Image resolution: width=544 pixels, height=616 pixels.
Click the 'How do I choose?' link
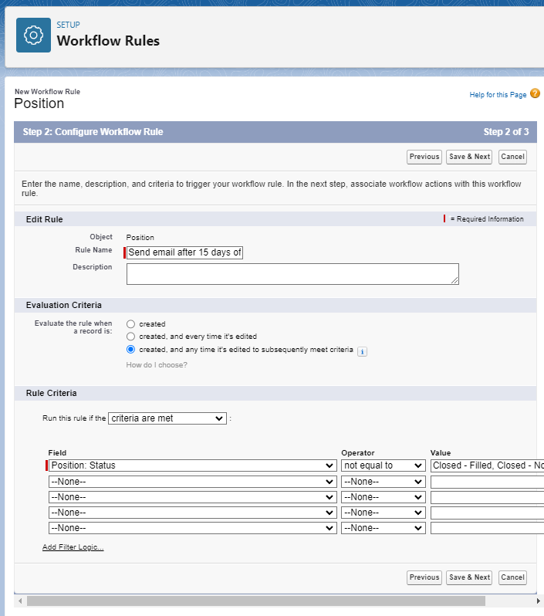pyautogui.click(x=157, y=365)
